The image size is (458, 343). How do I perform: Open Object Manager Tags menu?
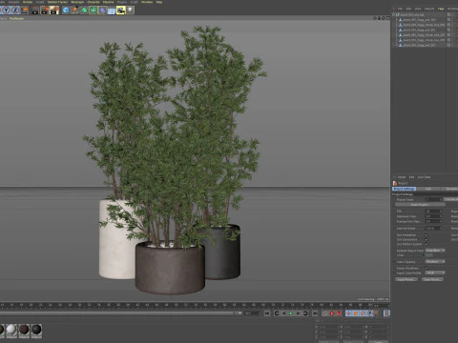point(441,9)
